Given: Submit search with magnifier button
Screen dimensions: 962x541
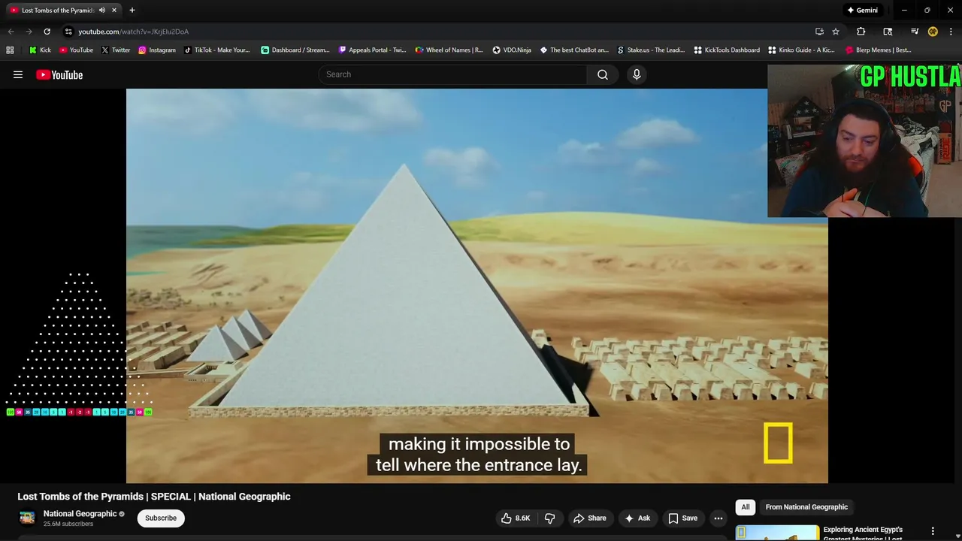Looking at the screenshot, I should 603,74.
